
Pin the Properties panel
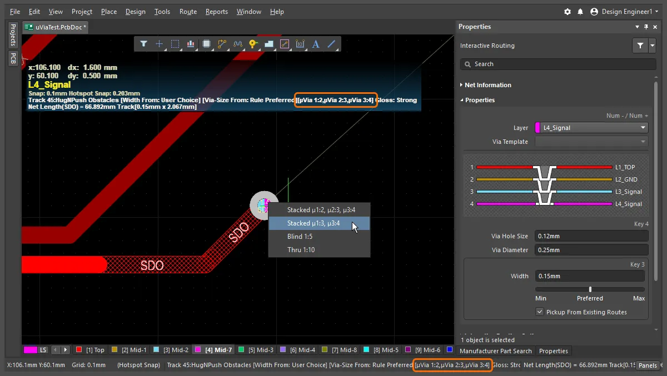pos(646,27)
